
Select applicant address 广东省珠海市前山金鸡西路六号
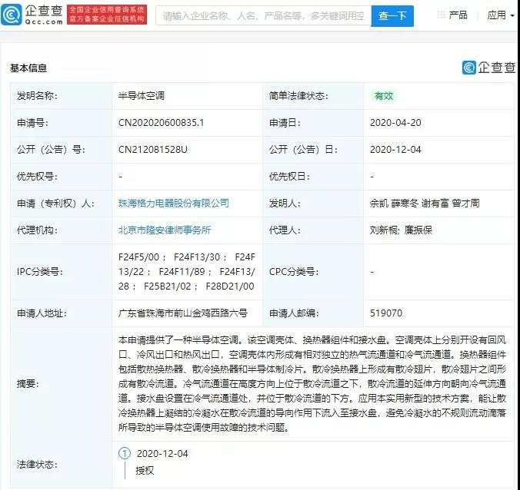(x=183, y=313)
